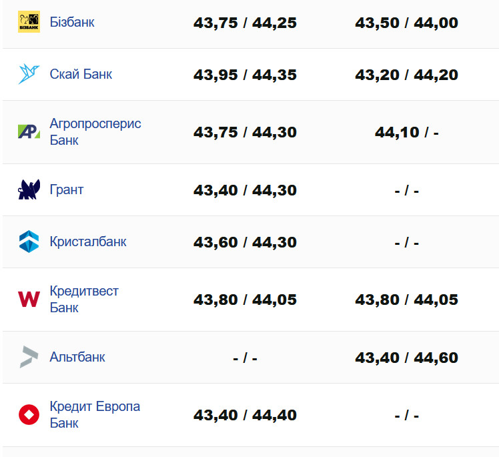499x457 pixels.
Task: Open the Скай Банк name link
Action: pos(81,74)
